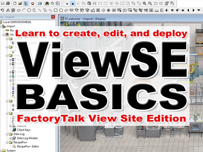
Task: Select the Rounded Rectangle tool
Action: (x=61, y=10)
